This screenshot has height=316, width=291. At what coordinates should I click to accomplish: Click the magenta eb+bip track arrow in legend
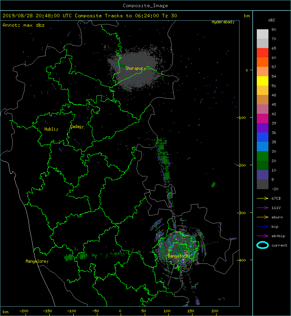[x=262, y=236]
